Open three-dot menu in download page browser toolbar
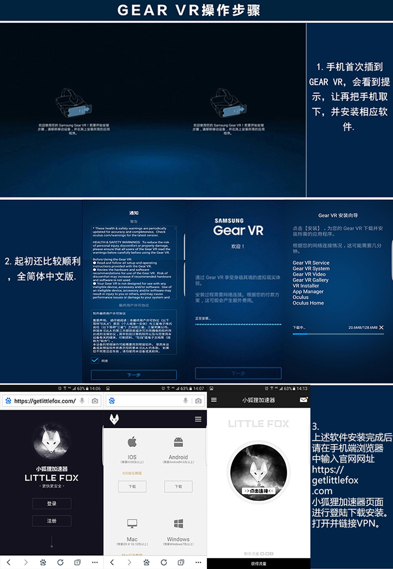Viewport: 393px width, 569px height. click(198, 563)
